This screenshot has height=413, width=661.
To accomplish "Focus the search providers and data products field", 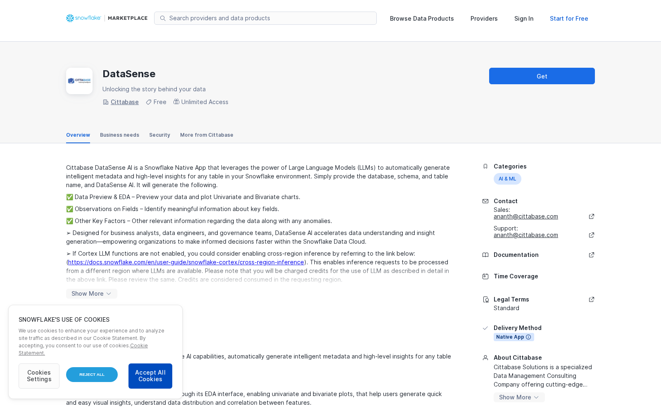I will [x=265, y=18].
